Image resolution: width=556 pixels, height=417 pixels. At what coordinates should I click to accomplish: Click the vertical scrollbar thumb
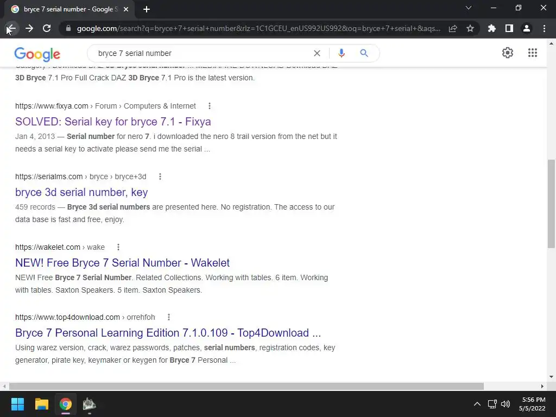[x=551, y=204]
